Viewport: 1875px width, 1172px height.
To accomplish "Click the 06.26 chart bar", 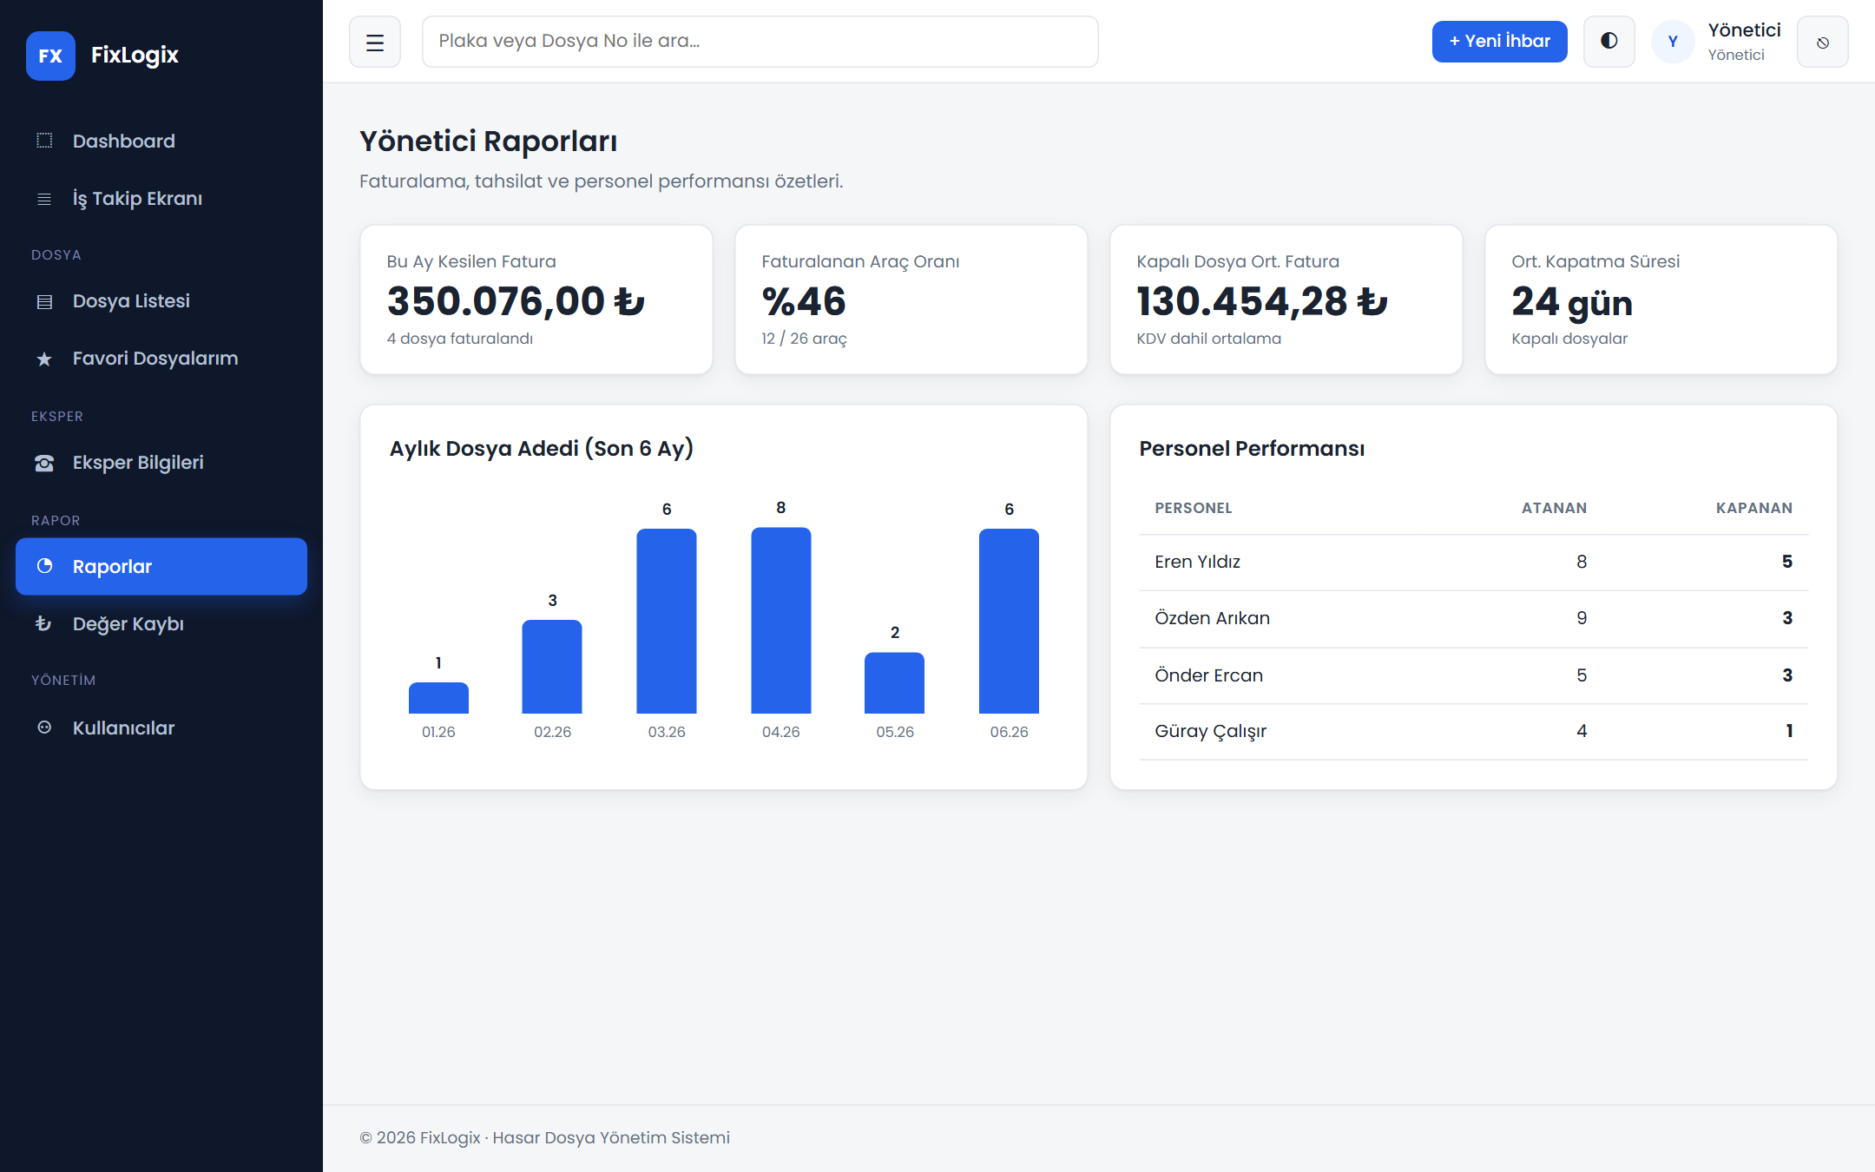I will [1009, 622].
